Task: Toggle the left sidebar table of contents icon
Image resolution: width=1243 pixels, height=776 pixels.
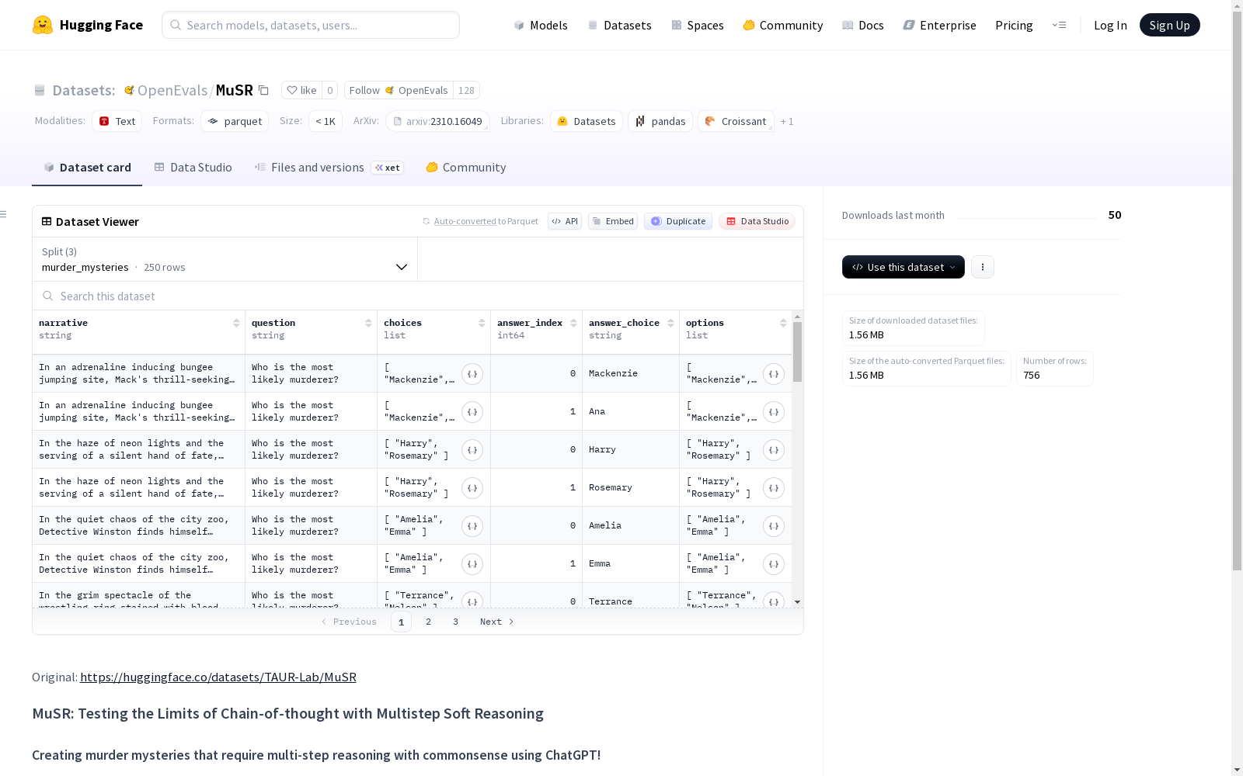Action: tap(4, 214)
